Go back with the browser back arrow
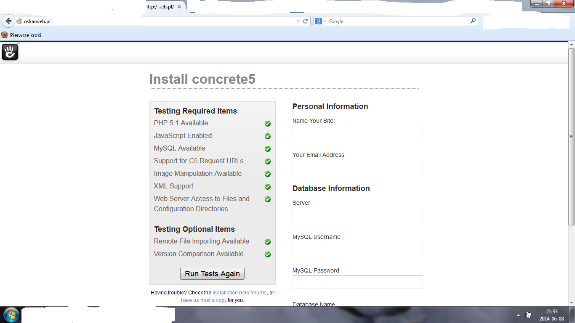575x323 pixels. [8, 21]
